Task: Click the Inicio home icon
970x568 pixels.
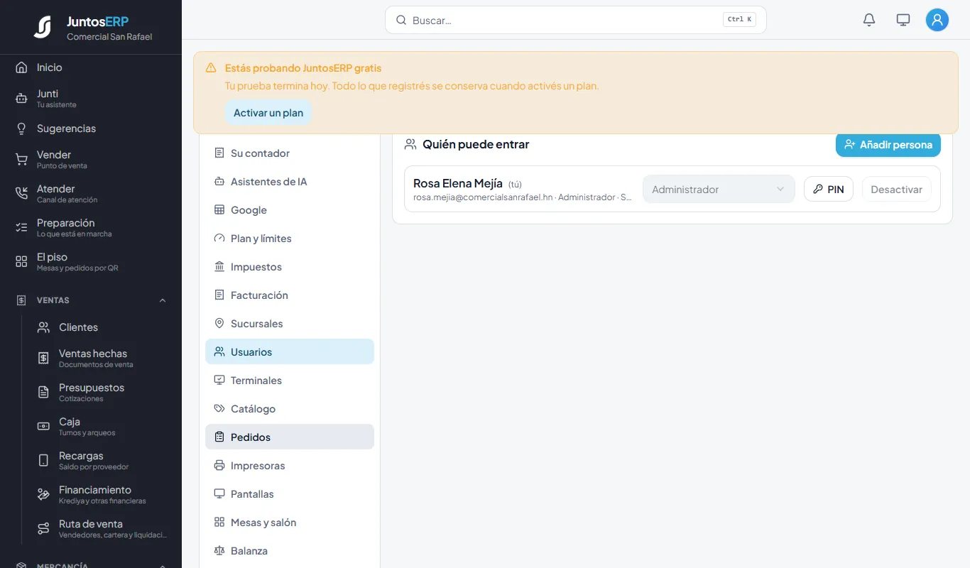Action: pyautogui.click(x=21, y=67)
